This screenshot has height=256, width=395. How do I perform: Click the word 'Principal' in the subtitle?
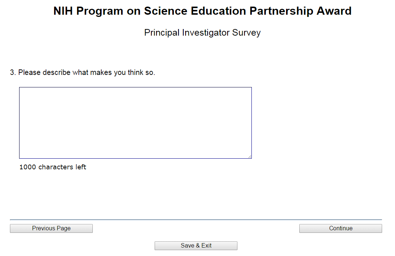[x=162, y=33]
